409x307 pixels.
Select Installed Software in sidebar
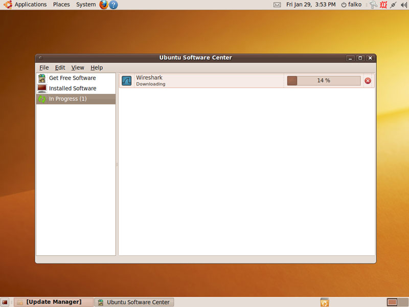click(x=72, y=89)
